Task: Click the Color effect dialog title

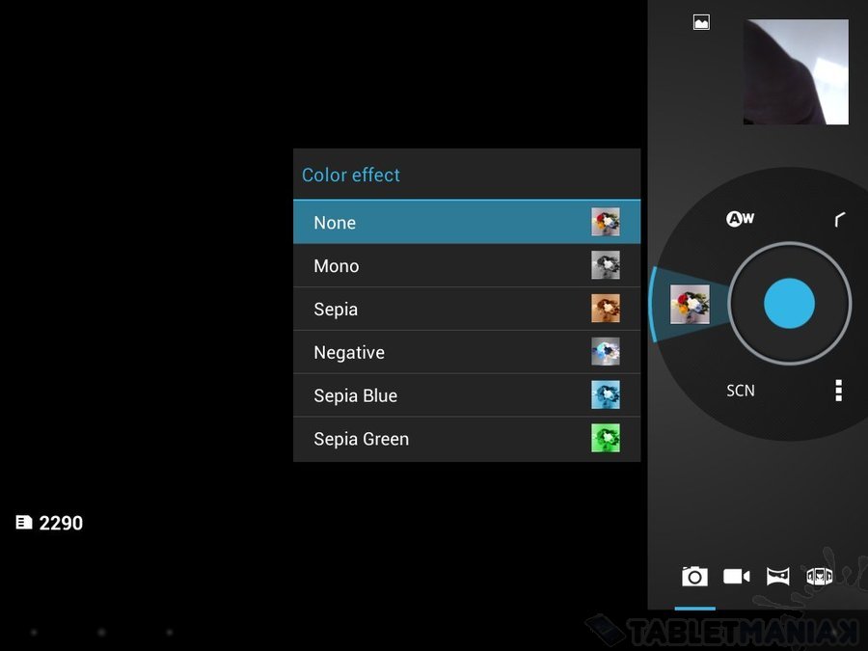Action: tap(351, 175)
